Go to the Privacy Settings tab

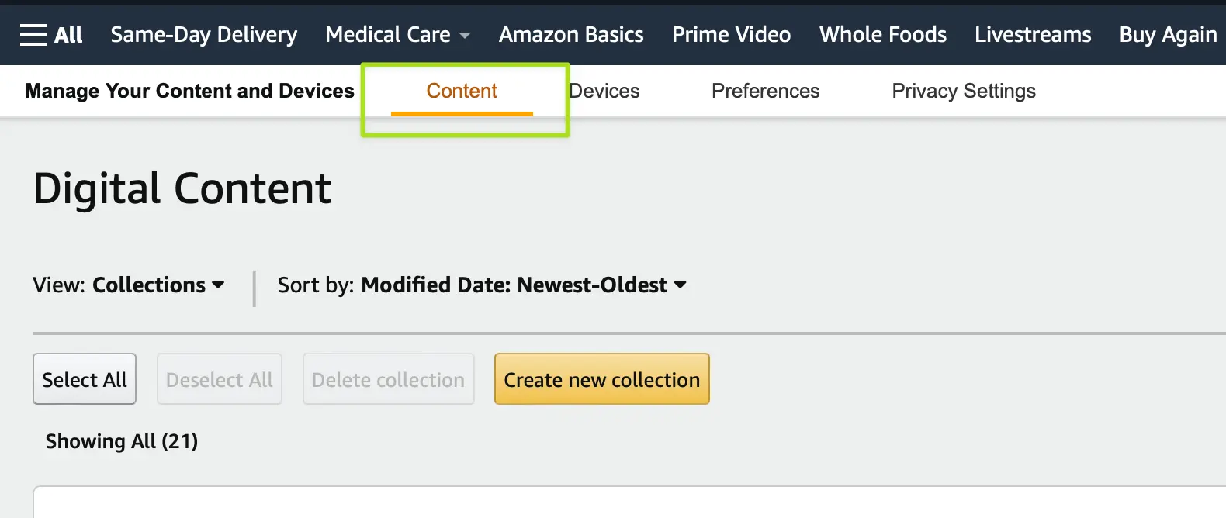tap(963, 91)
